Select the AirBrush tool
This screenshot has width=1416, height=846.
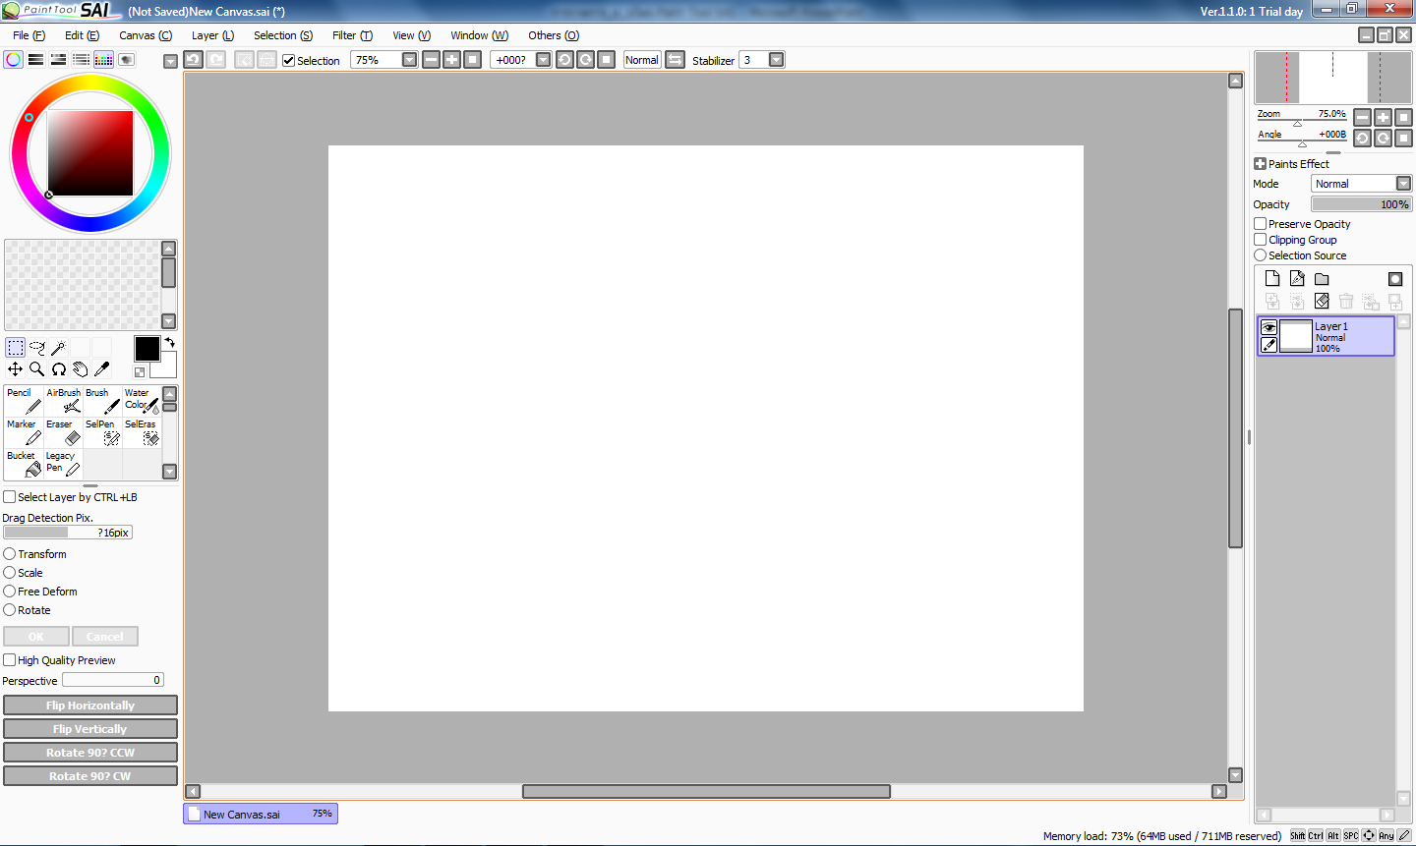pos(63,401)
